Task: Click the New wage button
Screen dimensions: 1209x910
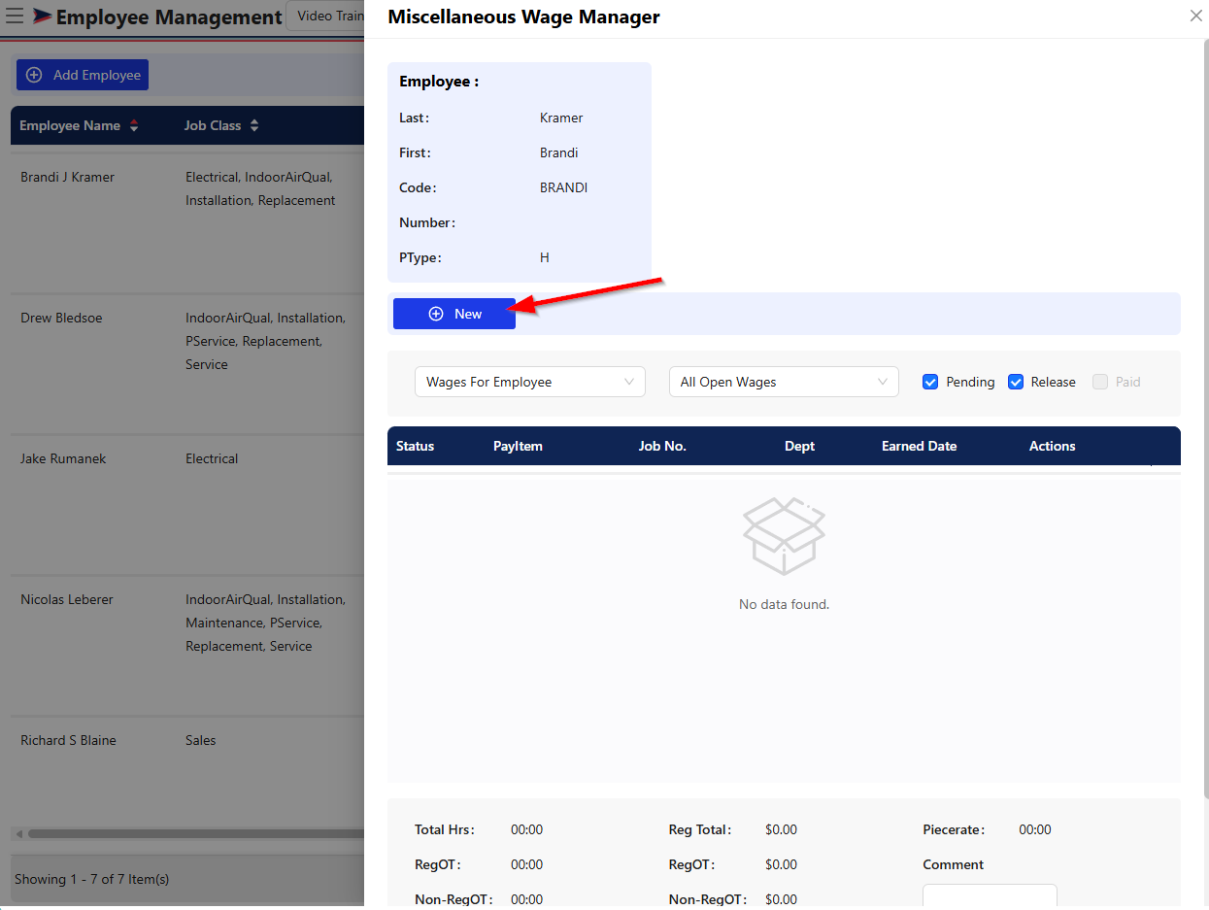Action: tap(454, 314)
